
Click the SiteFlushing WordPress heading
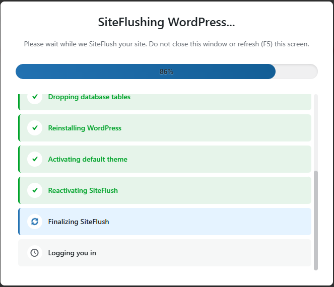pyautogui.click(x=166, y=23)
